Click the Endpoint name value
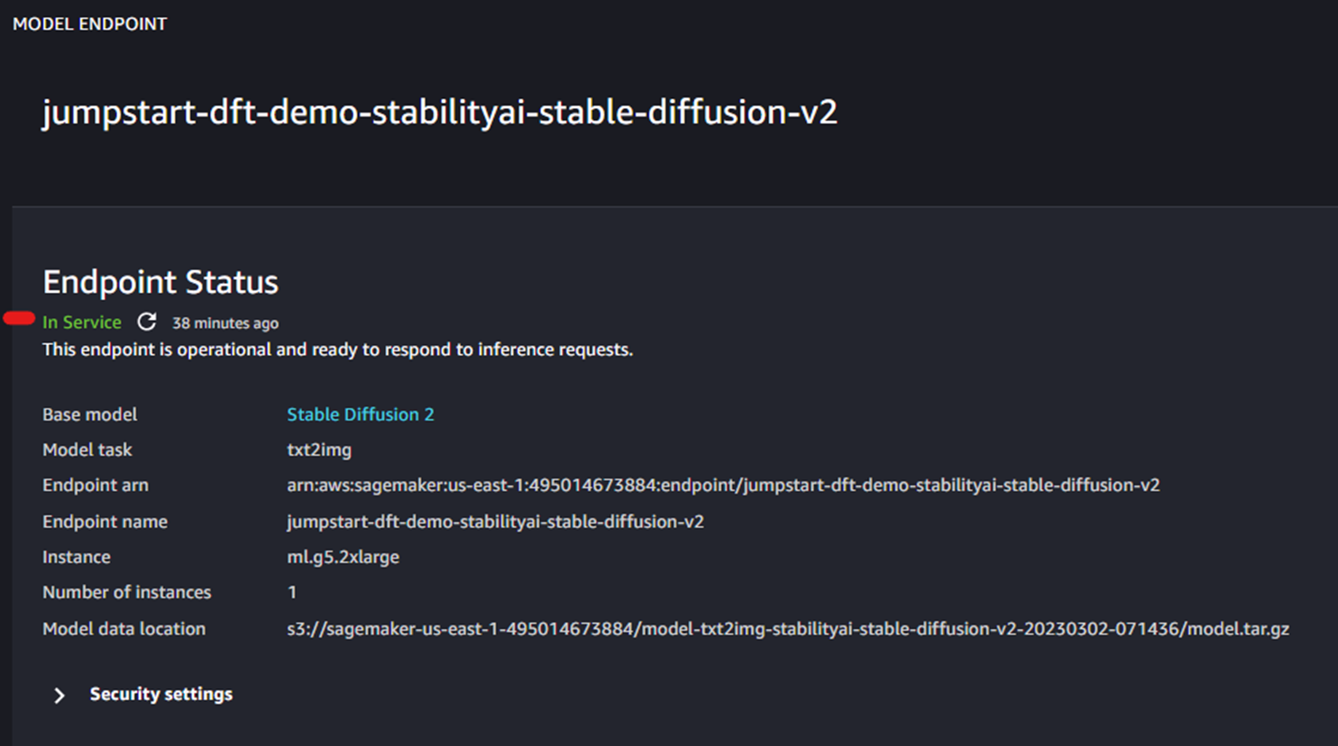Viewport: 1338px width, 746px height. 495,522
